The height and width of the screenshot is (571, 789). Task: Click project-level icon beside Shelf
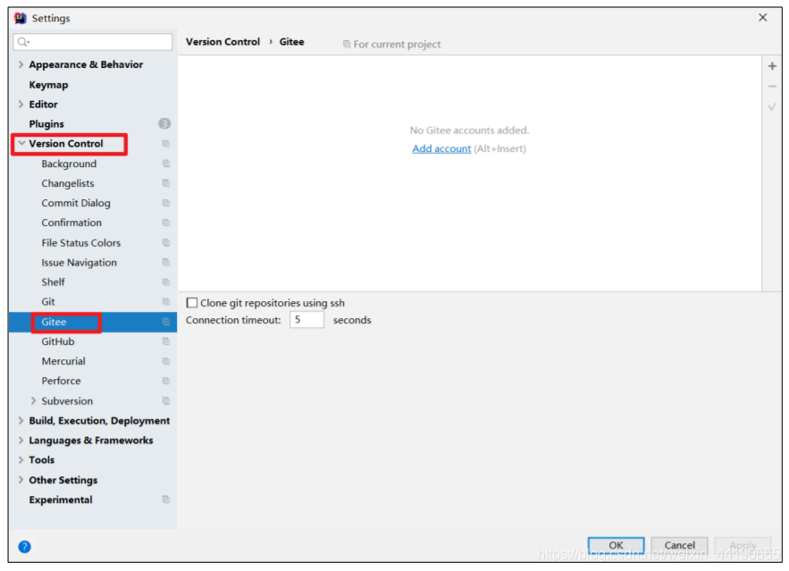(x=165, y=282)
